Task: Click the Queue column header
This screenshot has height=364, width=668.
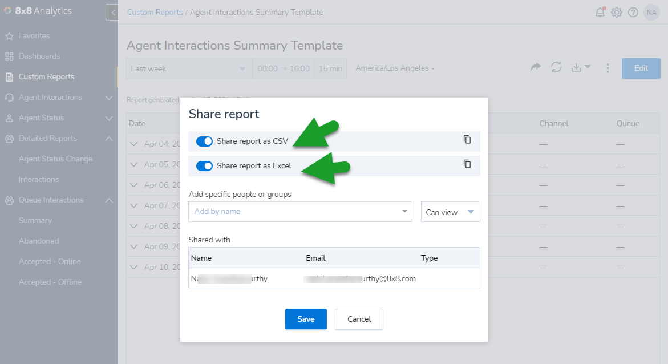Action: [627, 124]
